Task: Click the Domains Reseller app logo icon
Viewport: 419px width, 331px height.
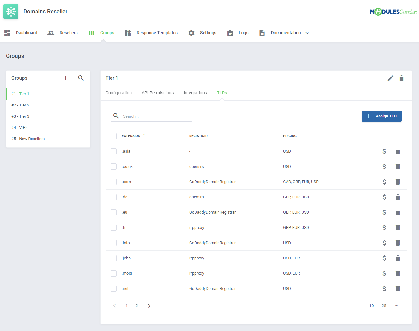Action: pyautogui.click(x=11, y=11)
